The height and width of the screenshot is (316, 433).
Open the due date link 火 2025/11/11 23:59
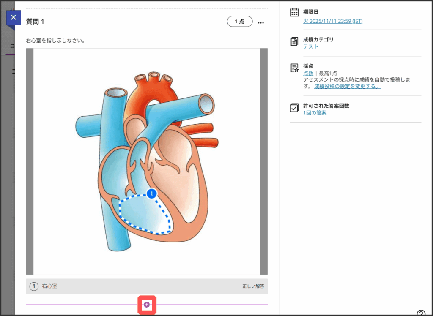(x=332, y=21)
